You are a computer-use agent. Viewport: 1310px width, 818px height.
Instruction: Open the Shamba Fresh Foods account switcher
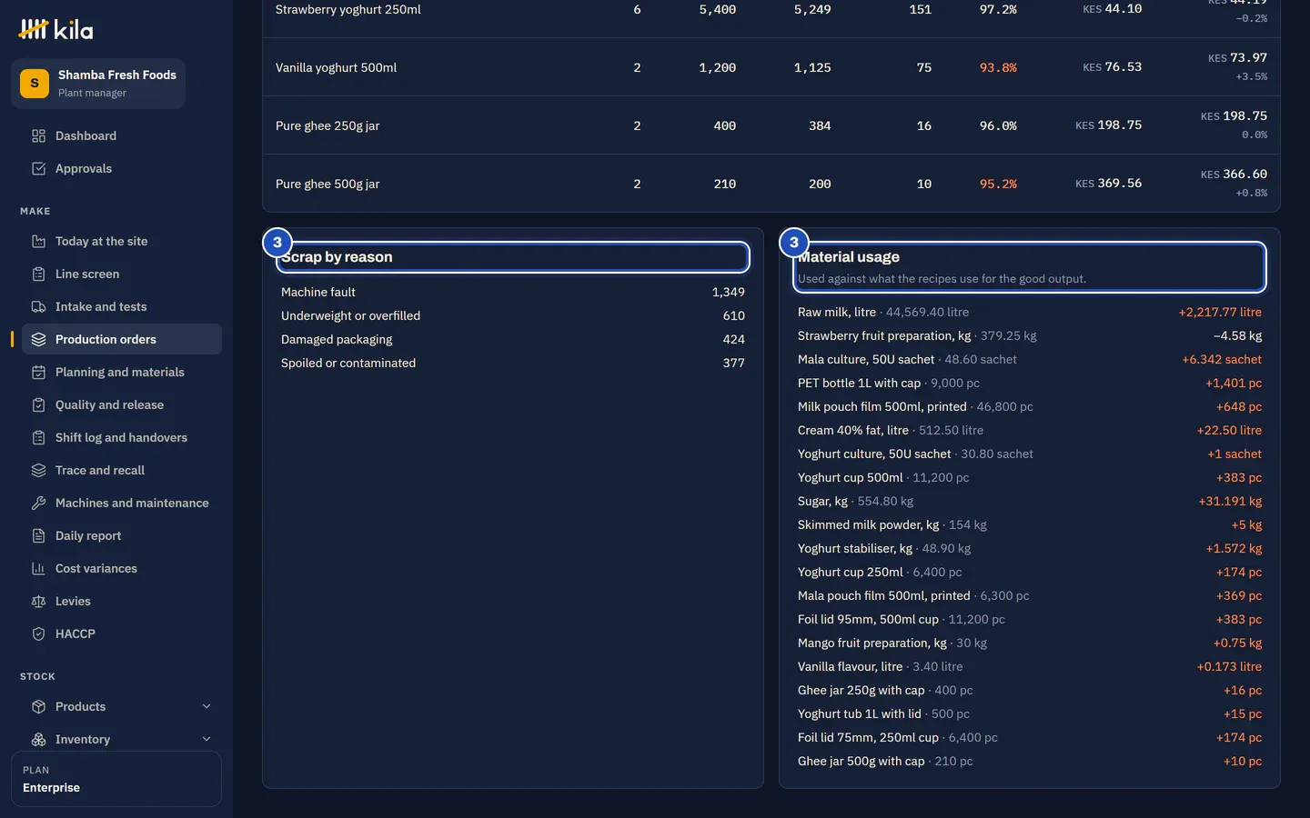[98, 84]
